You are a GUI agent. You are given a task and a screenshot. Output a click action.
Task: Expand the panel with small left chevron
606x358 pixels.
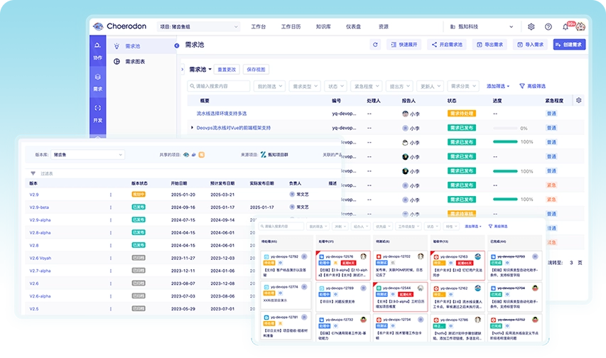pos(183,70)
